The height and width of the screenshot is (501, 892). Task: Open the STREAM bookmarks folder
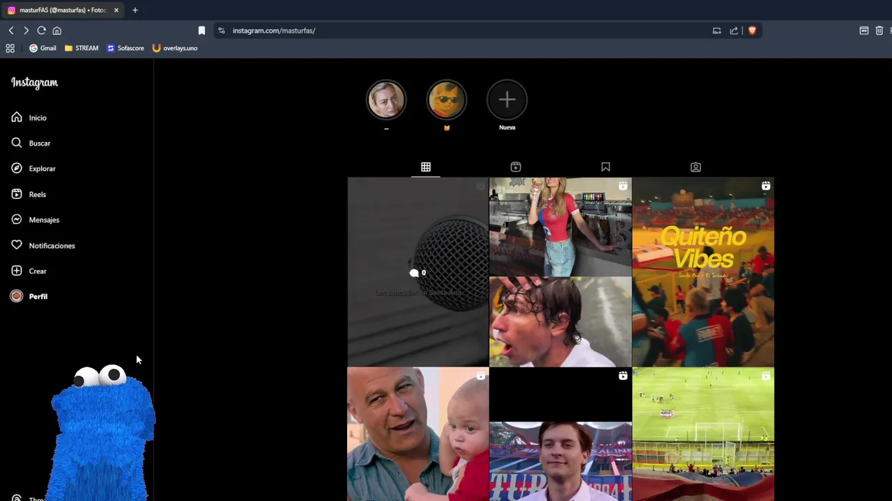coord(82,48)
